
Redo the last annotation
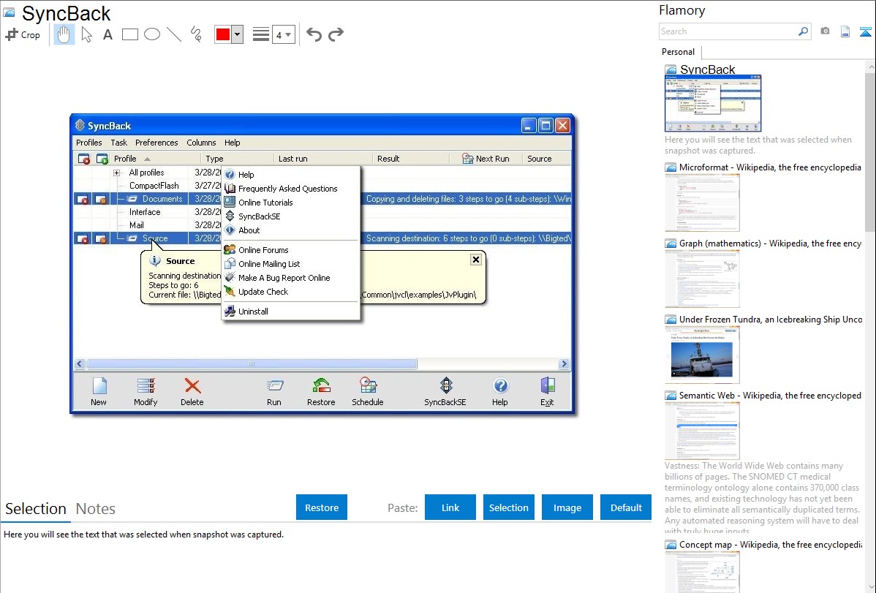[x=336, y=34]
